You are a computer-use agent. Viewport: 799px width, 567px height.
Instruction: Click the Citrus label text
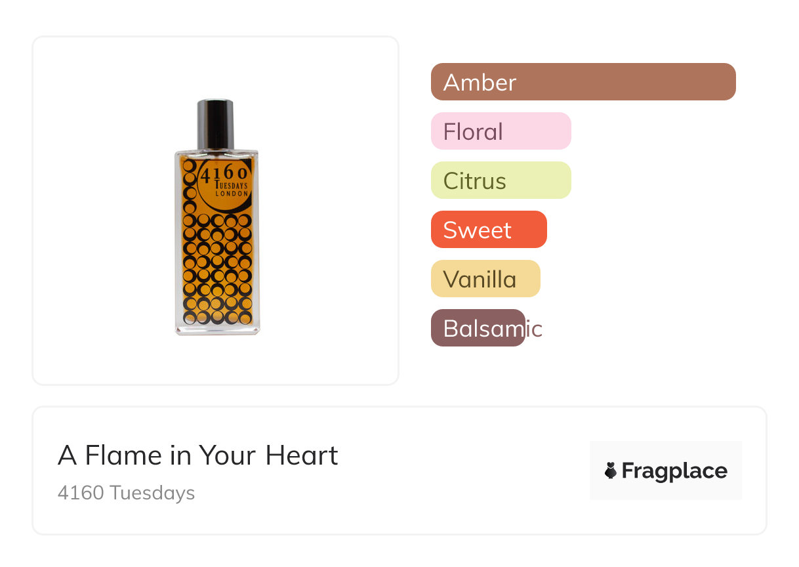click(x=474, y=181)
